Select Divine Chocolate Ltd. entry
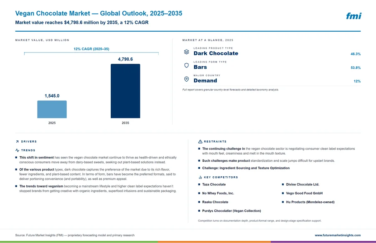 pos(302,184)
